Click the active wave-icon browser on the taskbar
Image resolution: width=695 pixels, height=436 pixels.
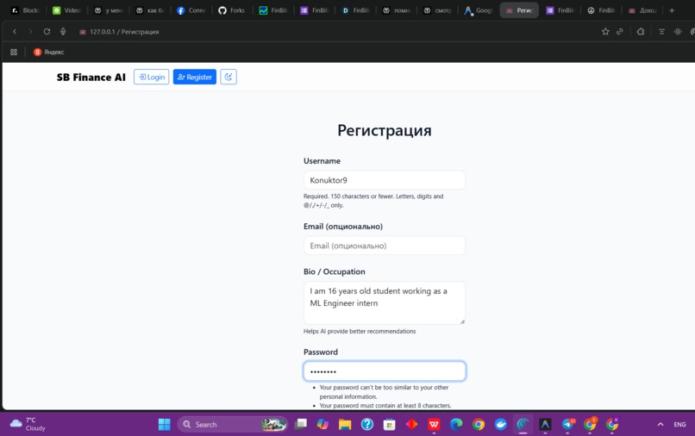point(523,424)
